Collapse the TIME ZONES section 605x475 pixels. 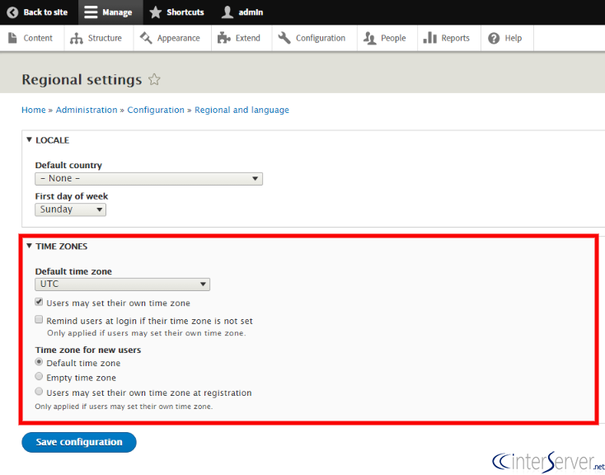[x=57, y=246]
